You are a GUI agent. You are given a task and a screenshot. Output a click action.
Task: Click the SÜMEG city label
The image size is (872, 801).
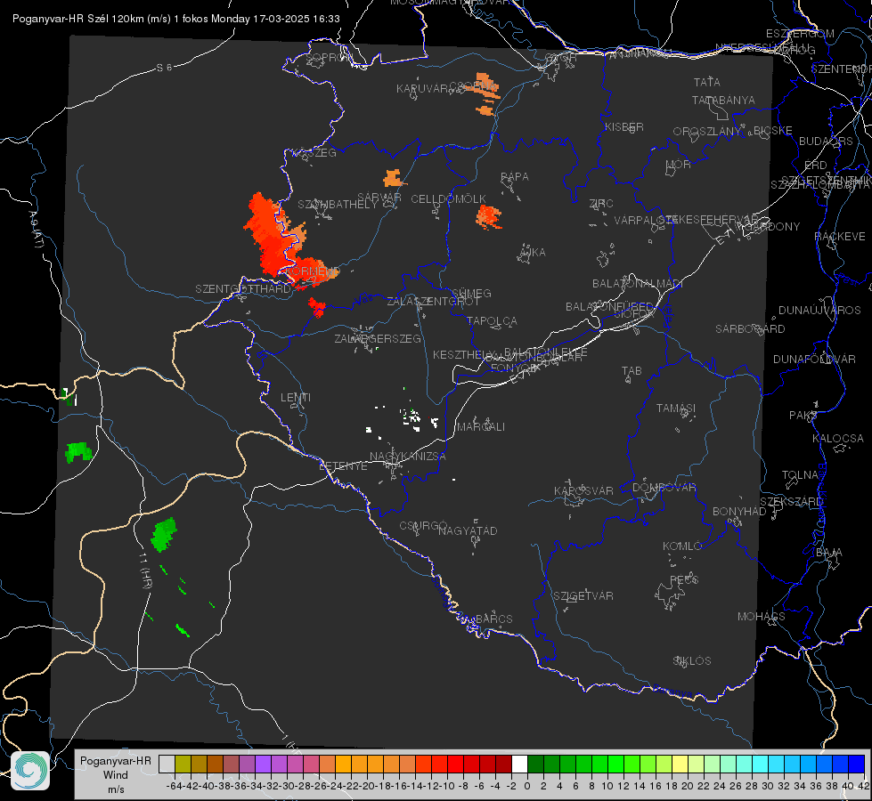pyautogui.click(x=471, y=293)
